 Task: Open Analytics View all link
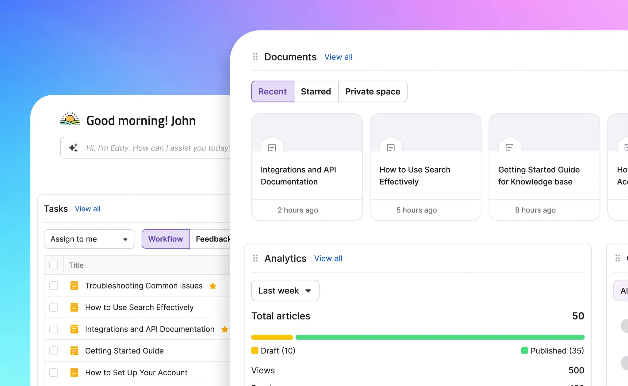pos(328,258)
